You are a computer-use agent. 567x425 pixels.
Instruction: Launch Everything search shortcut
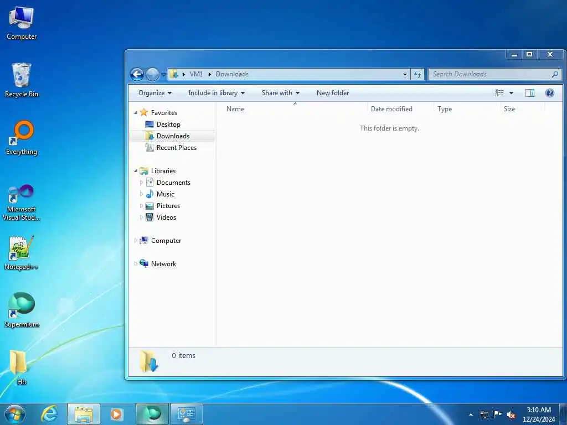click(22, 137)
